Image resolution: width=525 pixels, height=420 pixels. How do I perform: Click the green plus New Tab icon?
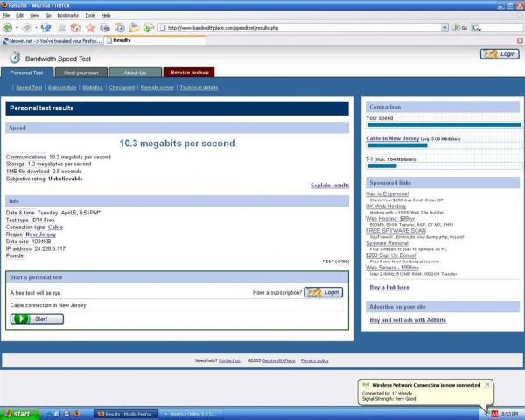point(149,28)
